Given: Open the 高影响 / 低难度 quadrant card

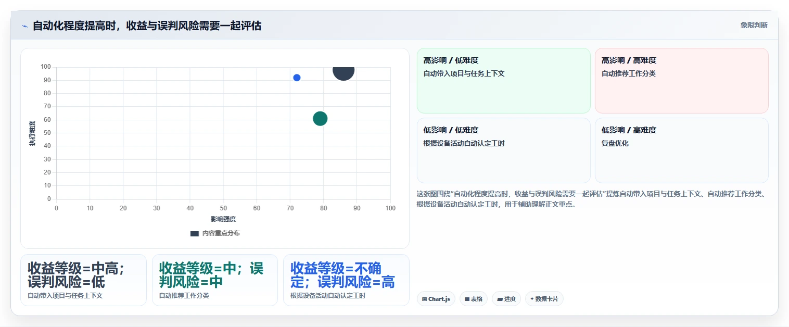Looking at the screenshot, I should click(503, 81).
